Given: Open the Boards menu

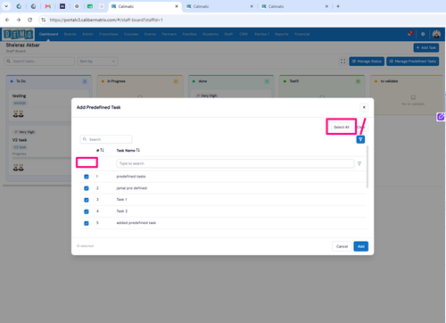Looking at the screenshot, I should tap(70, 34).
